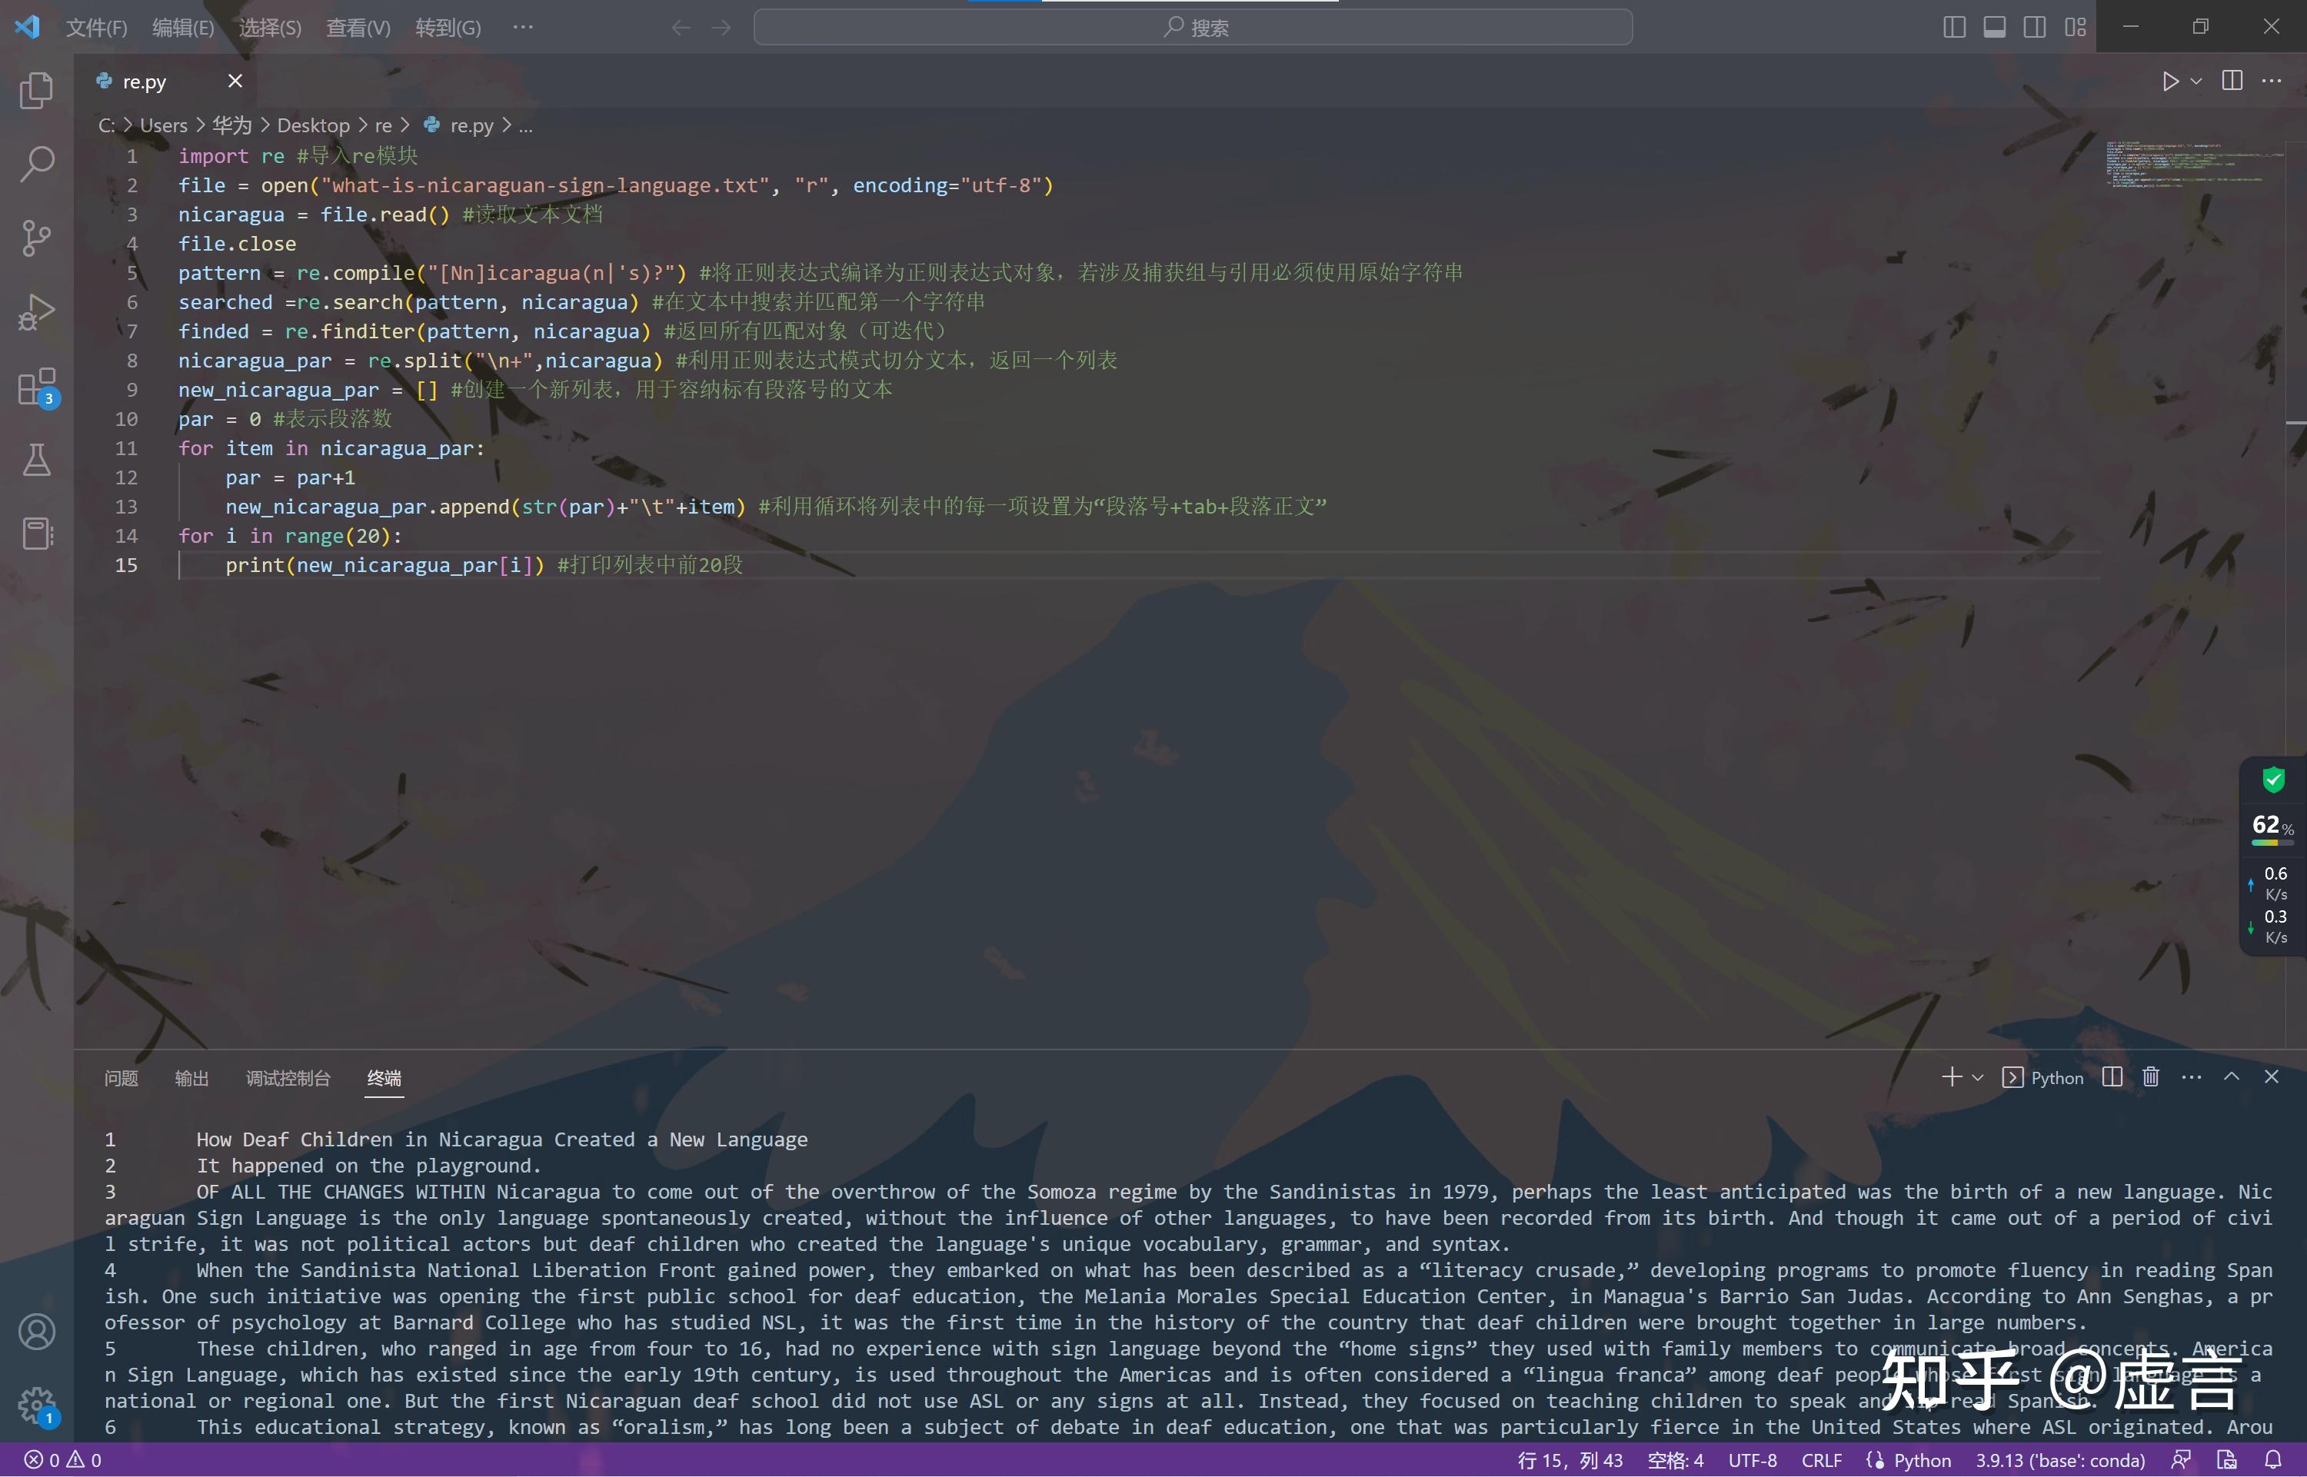The image size is (2307, 1477).
Task: Open the 编辑(E) menu
Action: click(182, 28)
